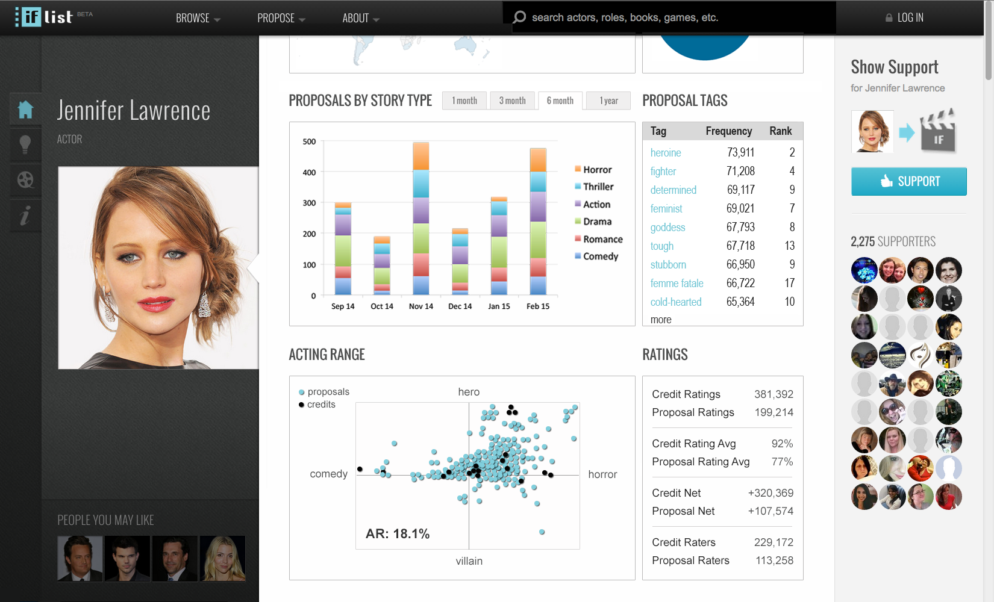The height and width of the screenshot is (602, 994).
Task: Switch chart range to 3 month
Action: (512, 101)
